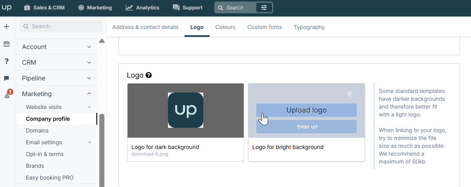Viewport: 471px width, 187px height.
Task: Click sidebar scrollbar up arrow
Action: click(x=102, y=41)
